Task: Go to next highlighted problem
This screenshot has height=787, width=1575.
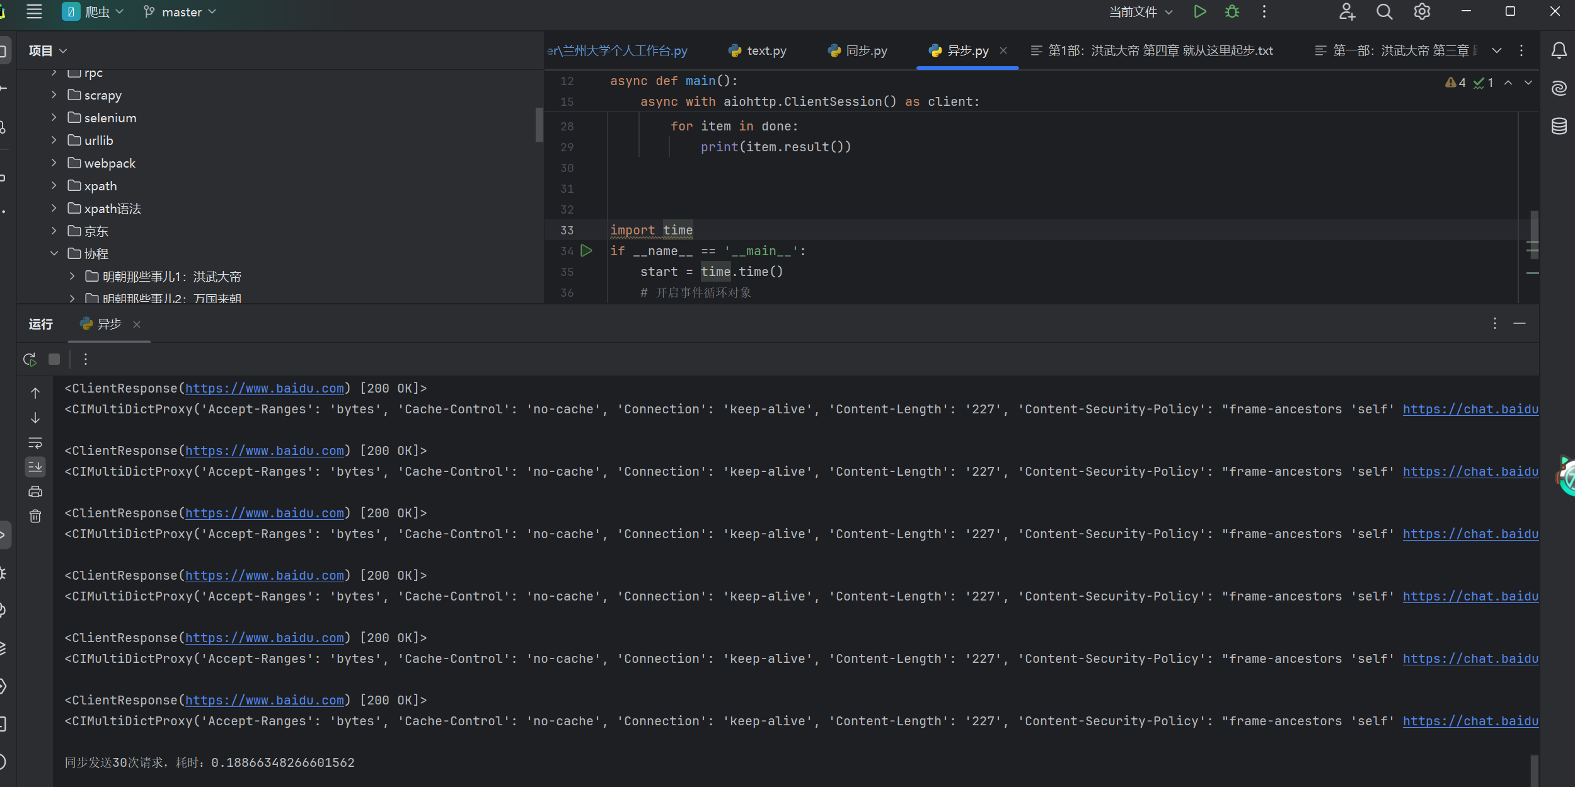Action: click(1528, 83)
